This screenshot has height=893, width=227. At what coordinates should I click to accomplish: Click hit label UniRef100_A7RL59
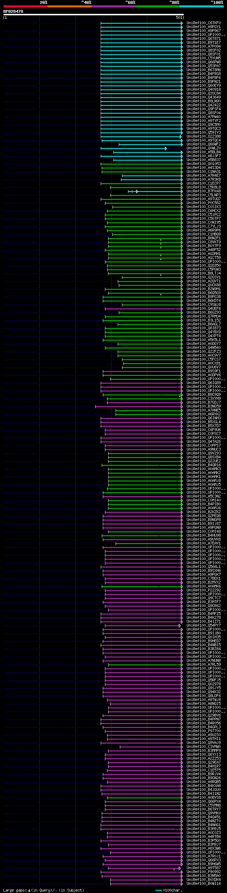(x=204, y=664)
